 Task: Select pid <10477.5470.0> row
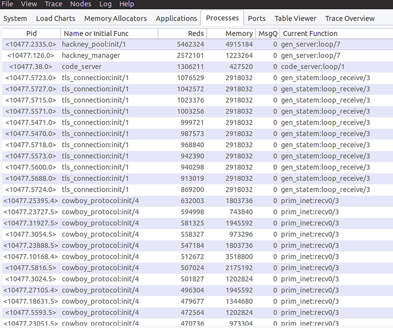(198, 134)
